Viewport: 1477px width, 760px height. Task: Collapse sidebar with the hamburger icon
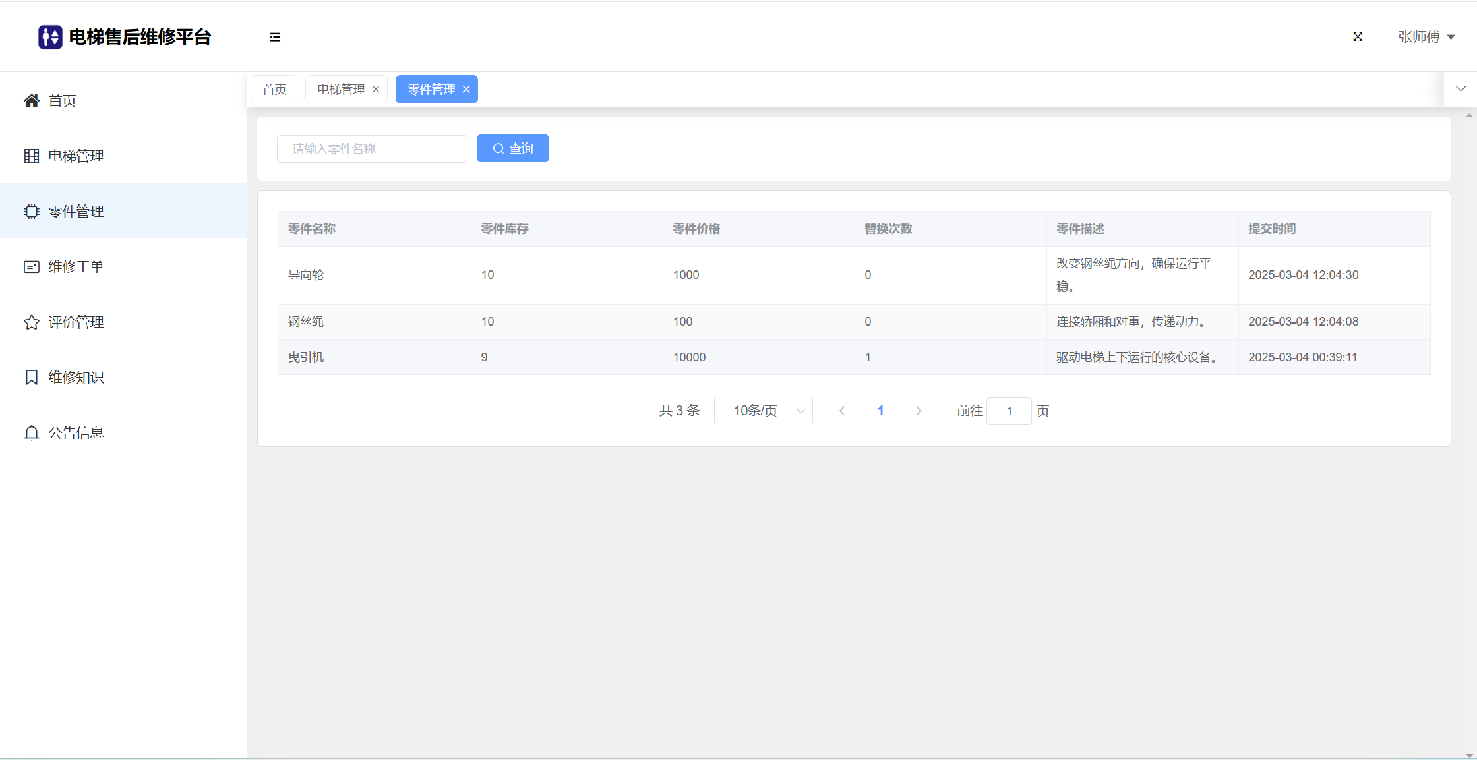275,37
